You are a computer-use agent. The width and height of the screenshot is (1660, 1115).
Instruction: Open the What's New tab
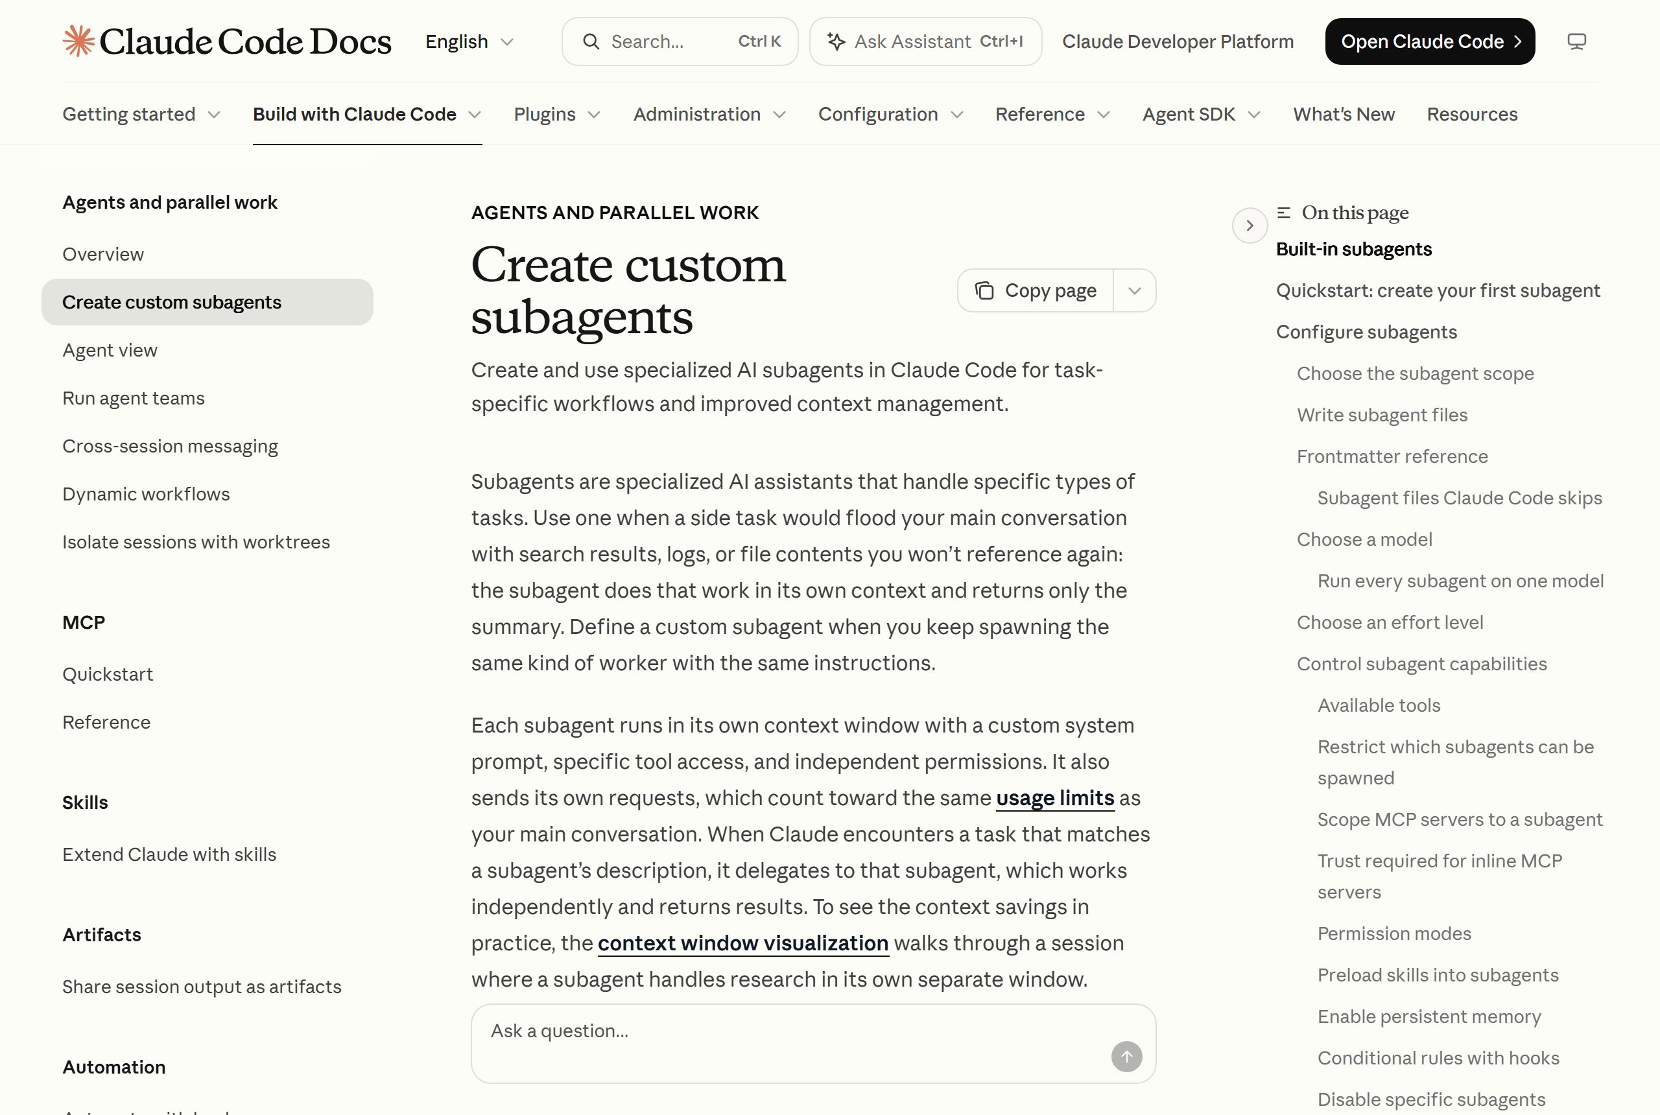[x=1344, y=114]
